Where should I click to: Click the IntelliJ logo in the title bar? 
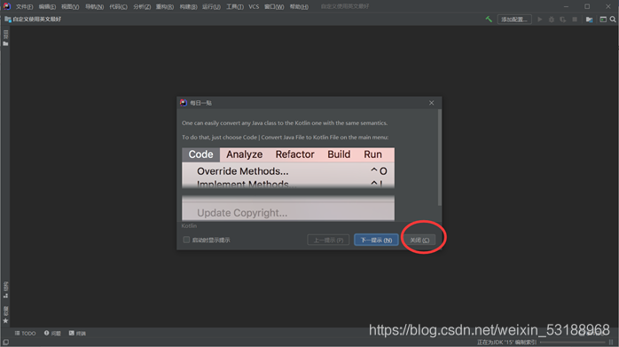click(x=7, y=6)
